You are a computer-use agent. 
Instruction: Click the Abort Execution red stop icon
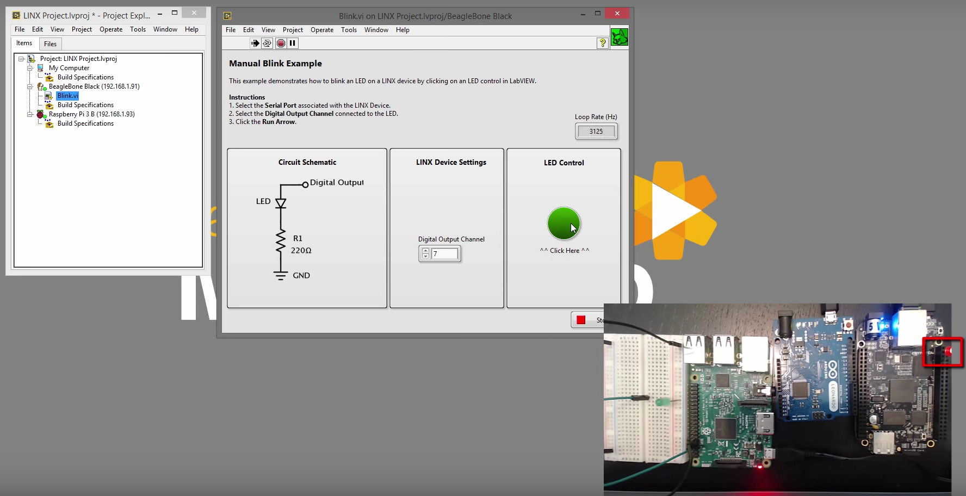pyautogui.click(x=281, y=43)
